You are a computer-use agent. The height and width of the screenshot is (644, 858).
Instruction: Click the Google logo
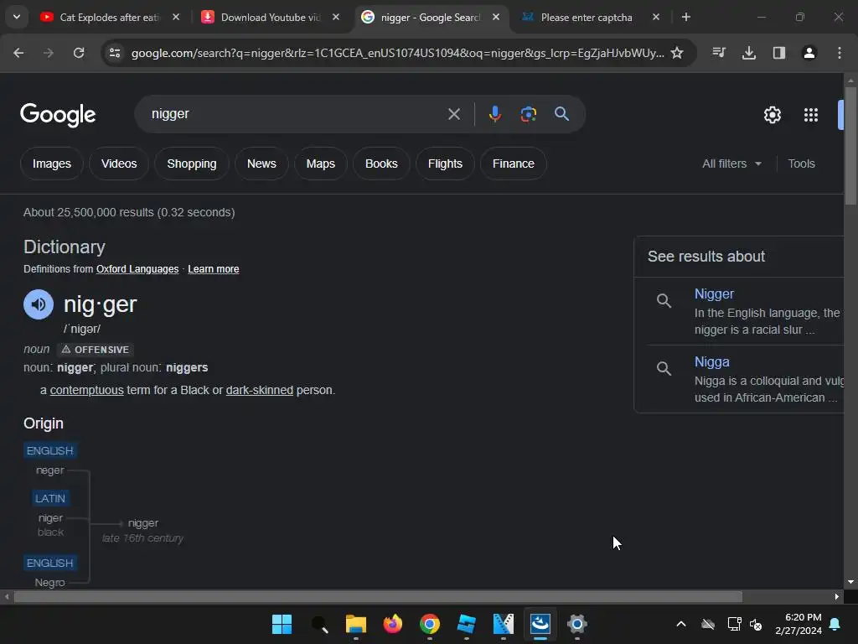pos(58,115)
